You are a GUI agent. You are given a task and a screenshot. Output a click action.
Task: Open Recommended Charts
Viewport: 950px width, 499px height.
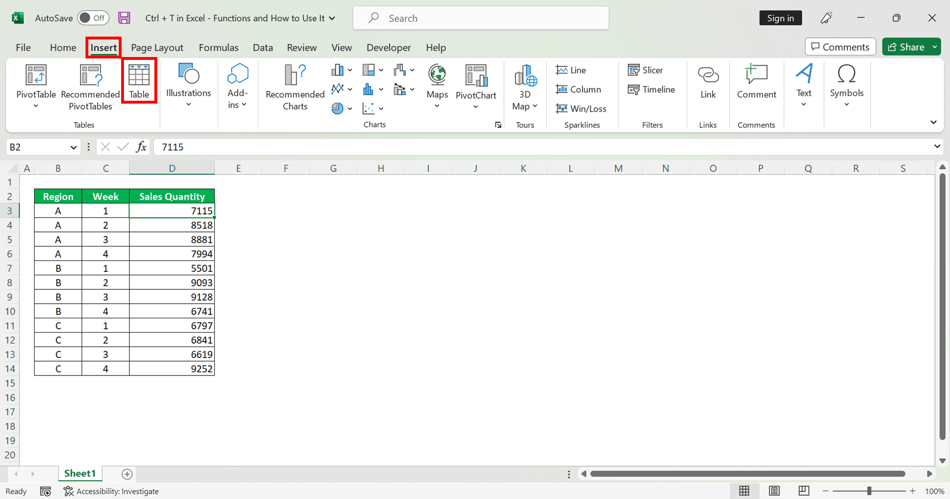pos(295,88)
